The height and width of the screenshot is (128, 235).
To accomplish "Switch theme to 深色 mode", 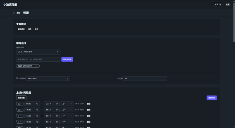I will 36,29.
